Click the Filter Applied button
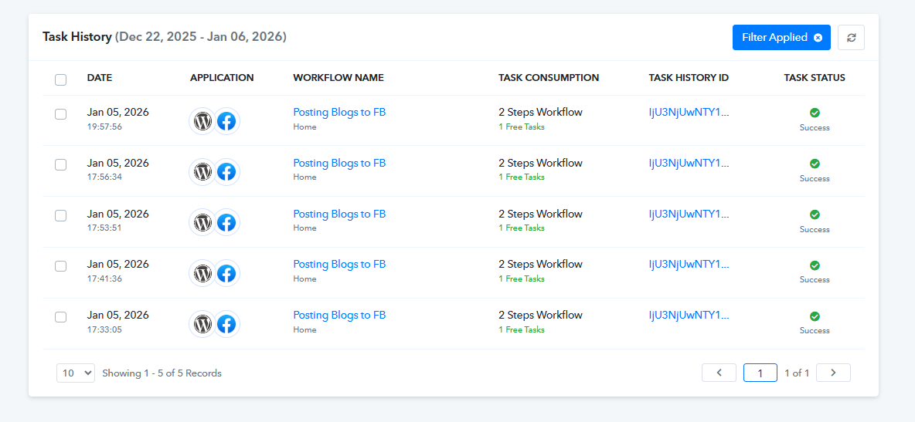 [774, 38]
